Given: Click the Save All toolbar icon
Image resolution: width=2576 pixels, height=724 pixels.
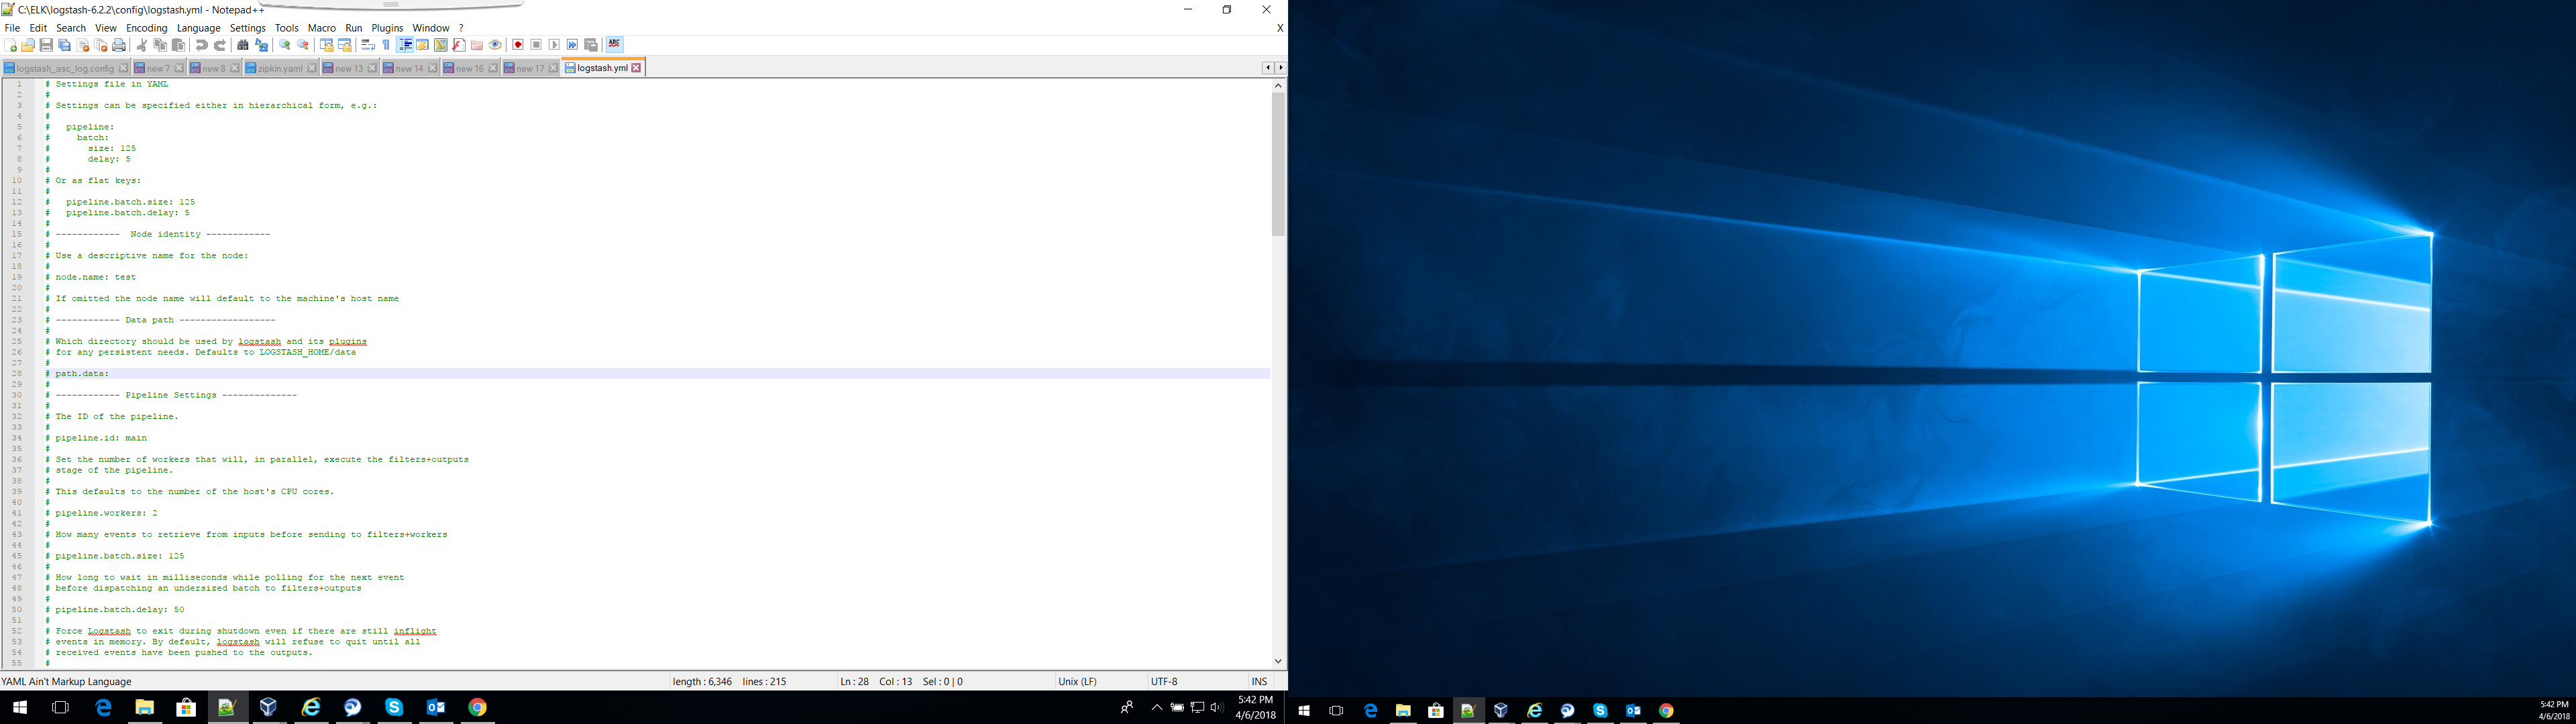Looking at the screenshot, I should (65, 45).
